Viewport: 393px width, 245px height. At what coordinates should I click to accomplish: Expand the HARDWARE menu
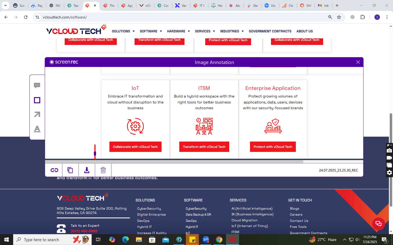(178, 31)
